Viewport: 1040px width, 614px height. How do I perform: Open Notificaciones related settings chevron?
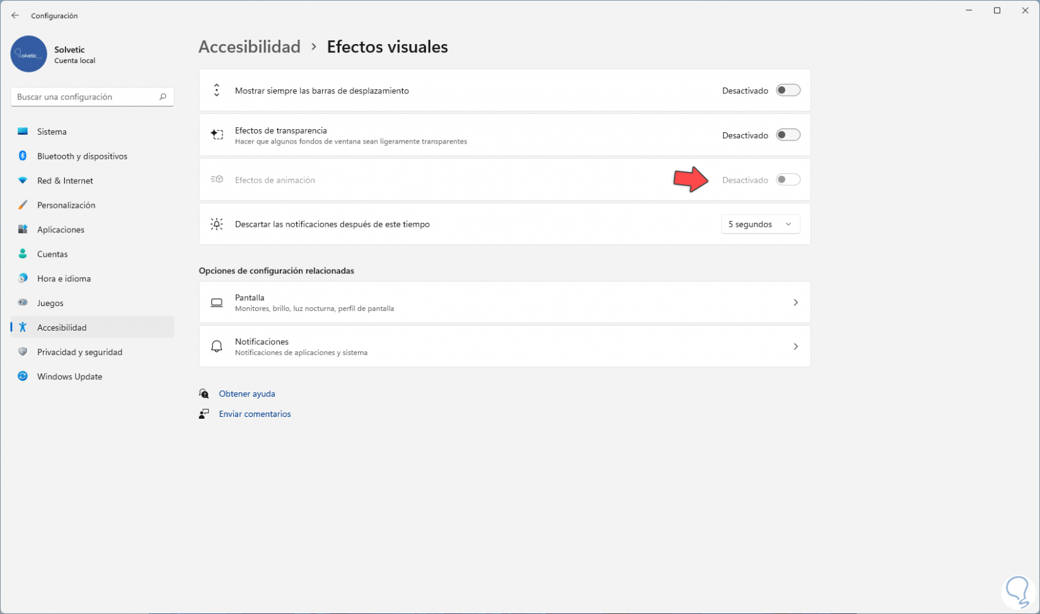click(x=795, y=347)
